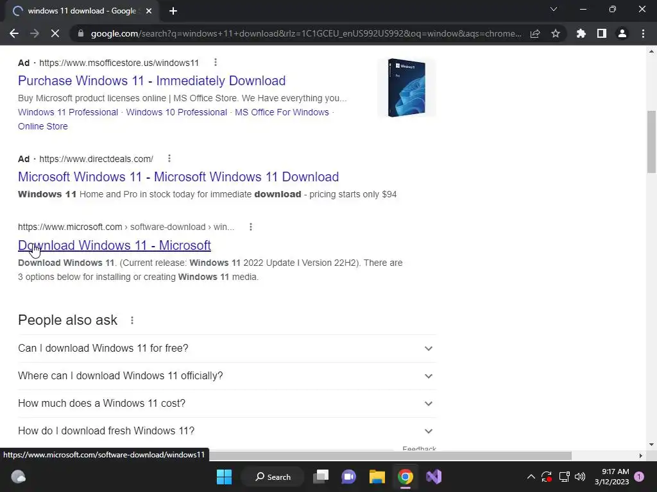Viewport: 657px width, 492px height.
Task: Open the Chrome three-dot menu
Action: coord(643,33)
